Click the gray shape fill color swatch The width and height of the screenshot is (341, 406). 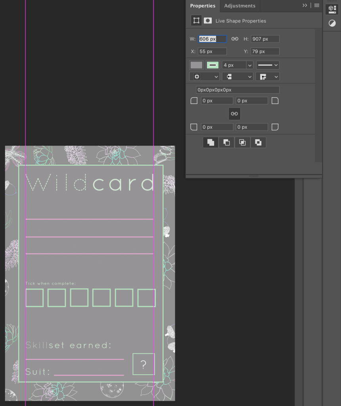pyautogui.click(x=196, y=65)
